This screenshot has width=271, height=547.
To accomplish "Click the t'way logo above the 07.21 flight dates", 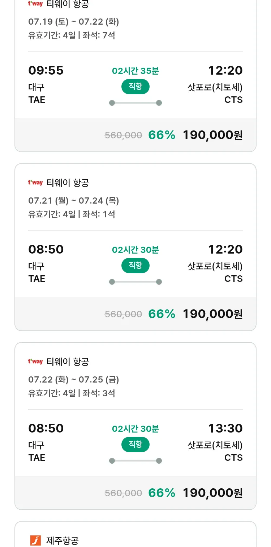I will (35, 183).
